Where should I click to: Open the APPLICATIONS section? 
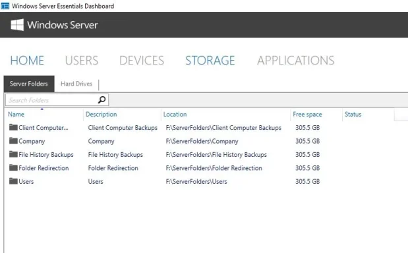pos(296,61)
